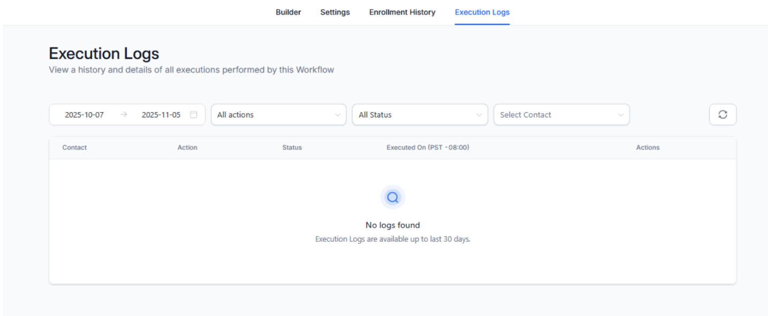Click the All actions chevron arrow
Image resolution: width=768 pixels, height=316 pixels.
click(337, 115)
